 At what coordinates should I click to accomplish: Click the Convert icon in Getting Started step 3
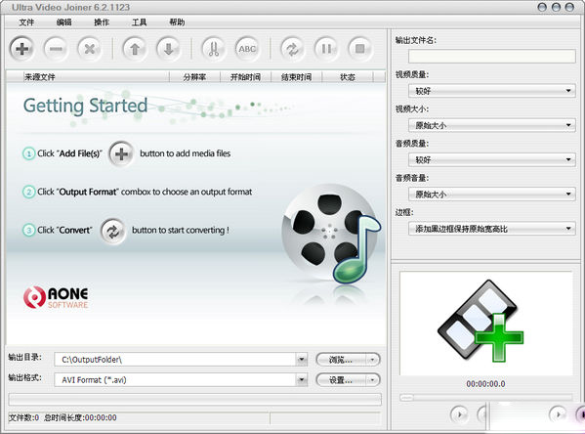click(x=113, y=232)
